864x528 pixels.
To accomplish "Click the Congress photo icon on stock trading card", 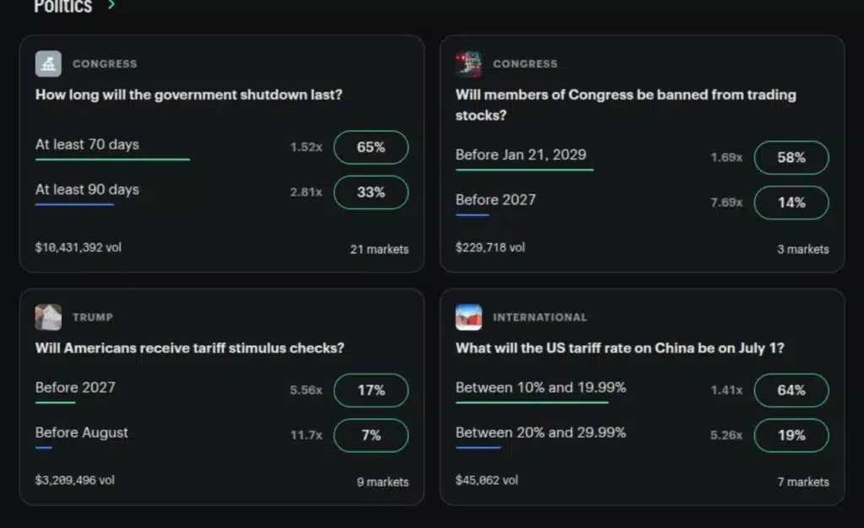I will coord(469,63).
